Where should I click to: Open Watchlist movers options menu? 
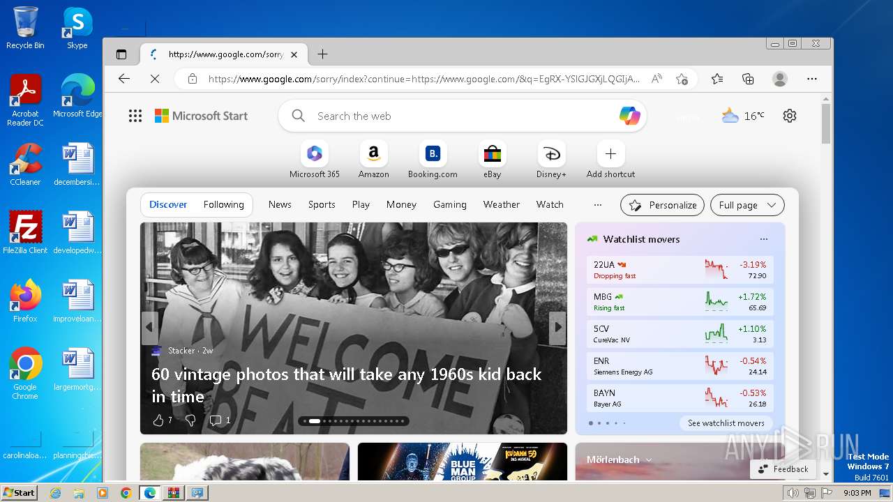click(x=764, y=239)
